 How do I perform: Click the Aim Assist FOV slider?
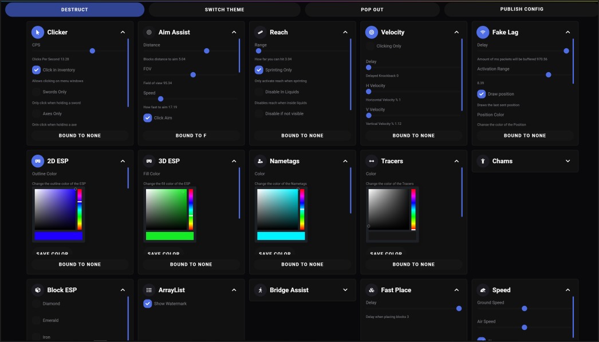(x=191, y=75)
